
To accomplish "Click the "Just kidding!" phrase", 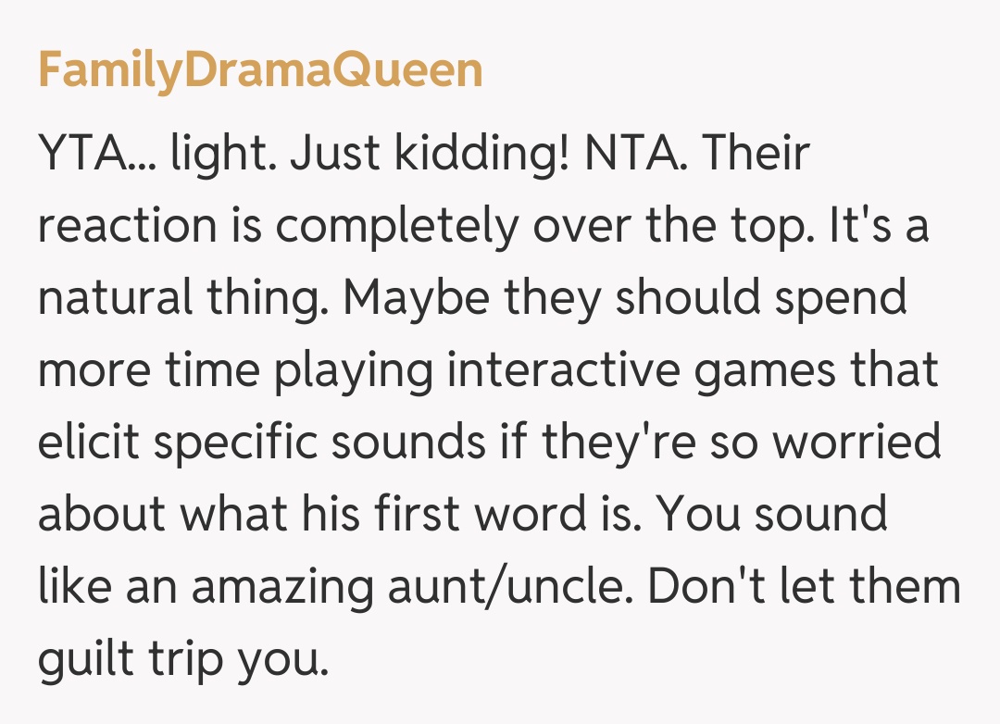I will (x=429, y=154).
